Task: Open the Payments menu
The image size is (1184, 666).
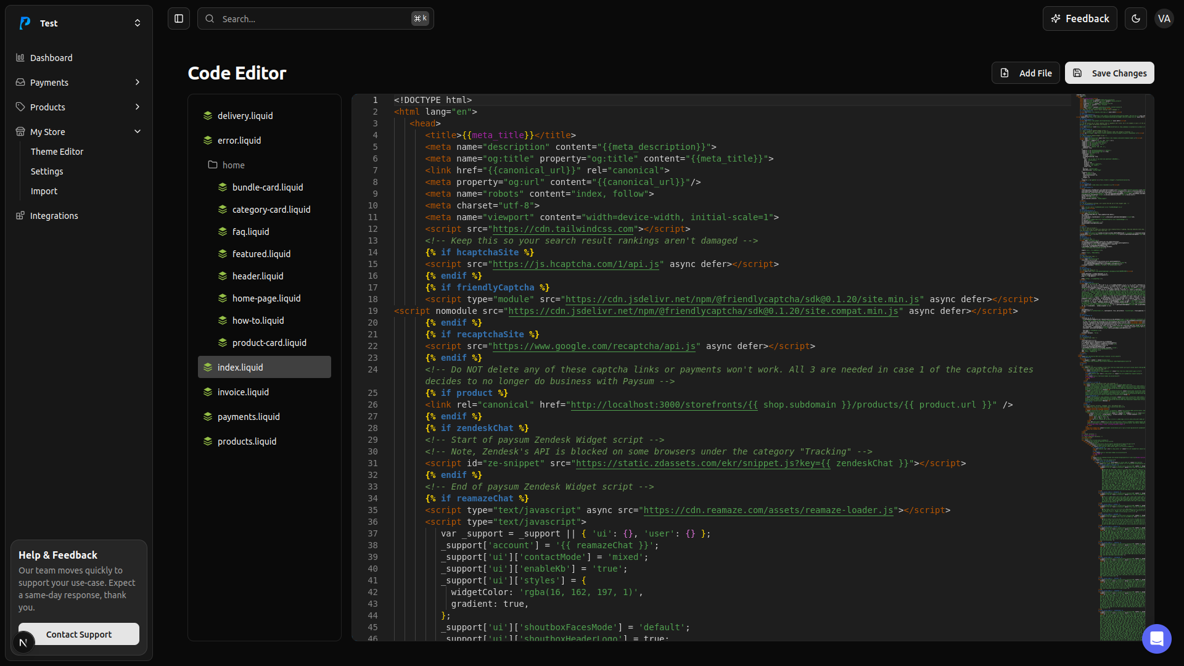Action: [x=79, y=82]
